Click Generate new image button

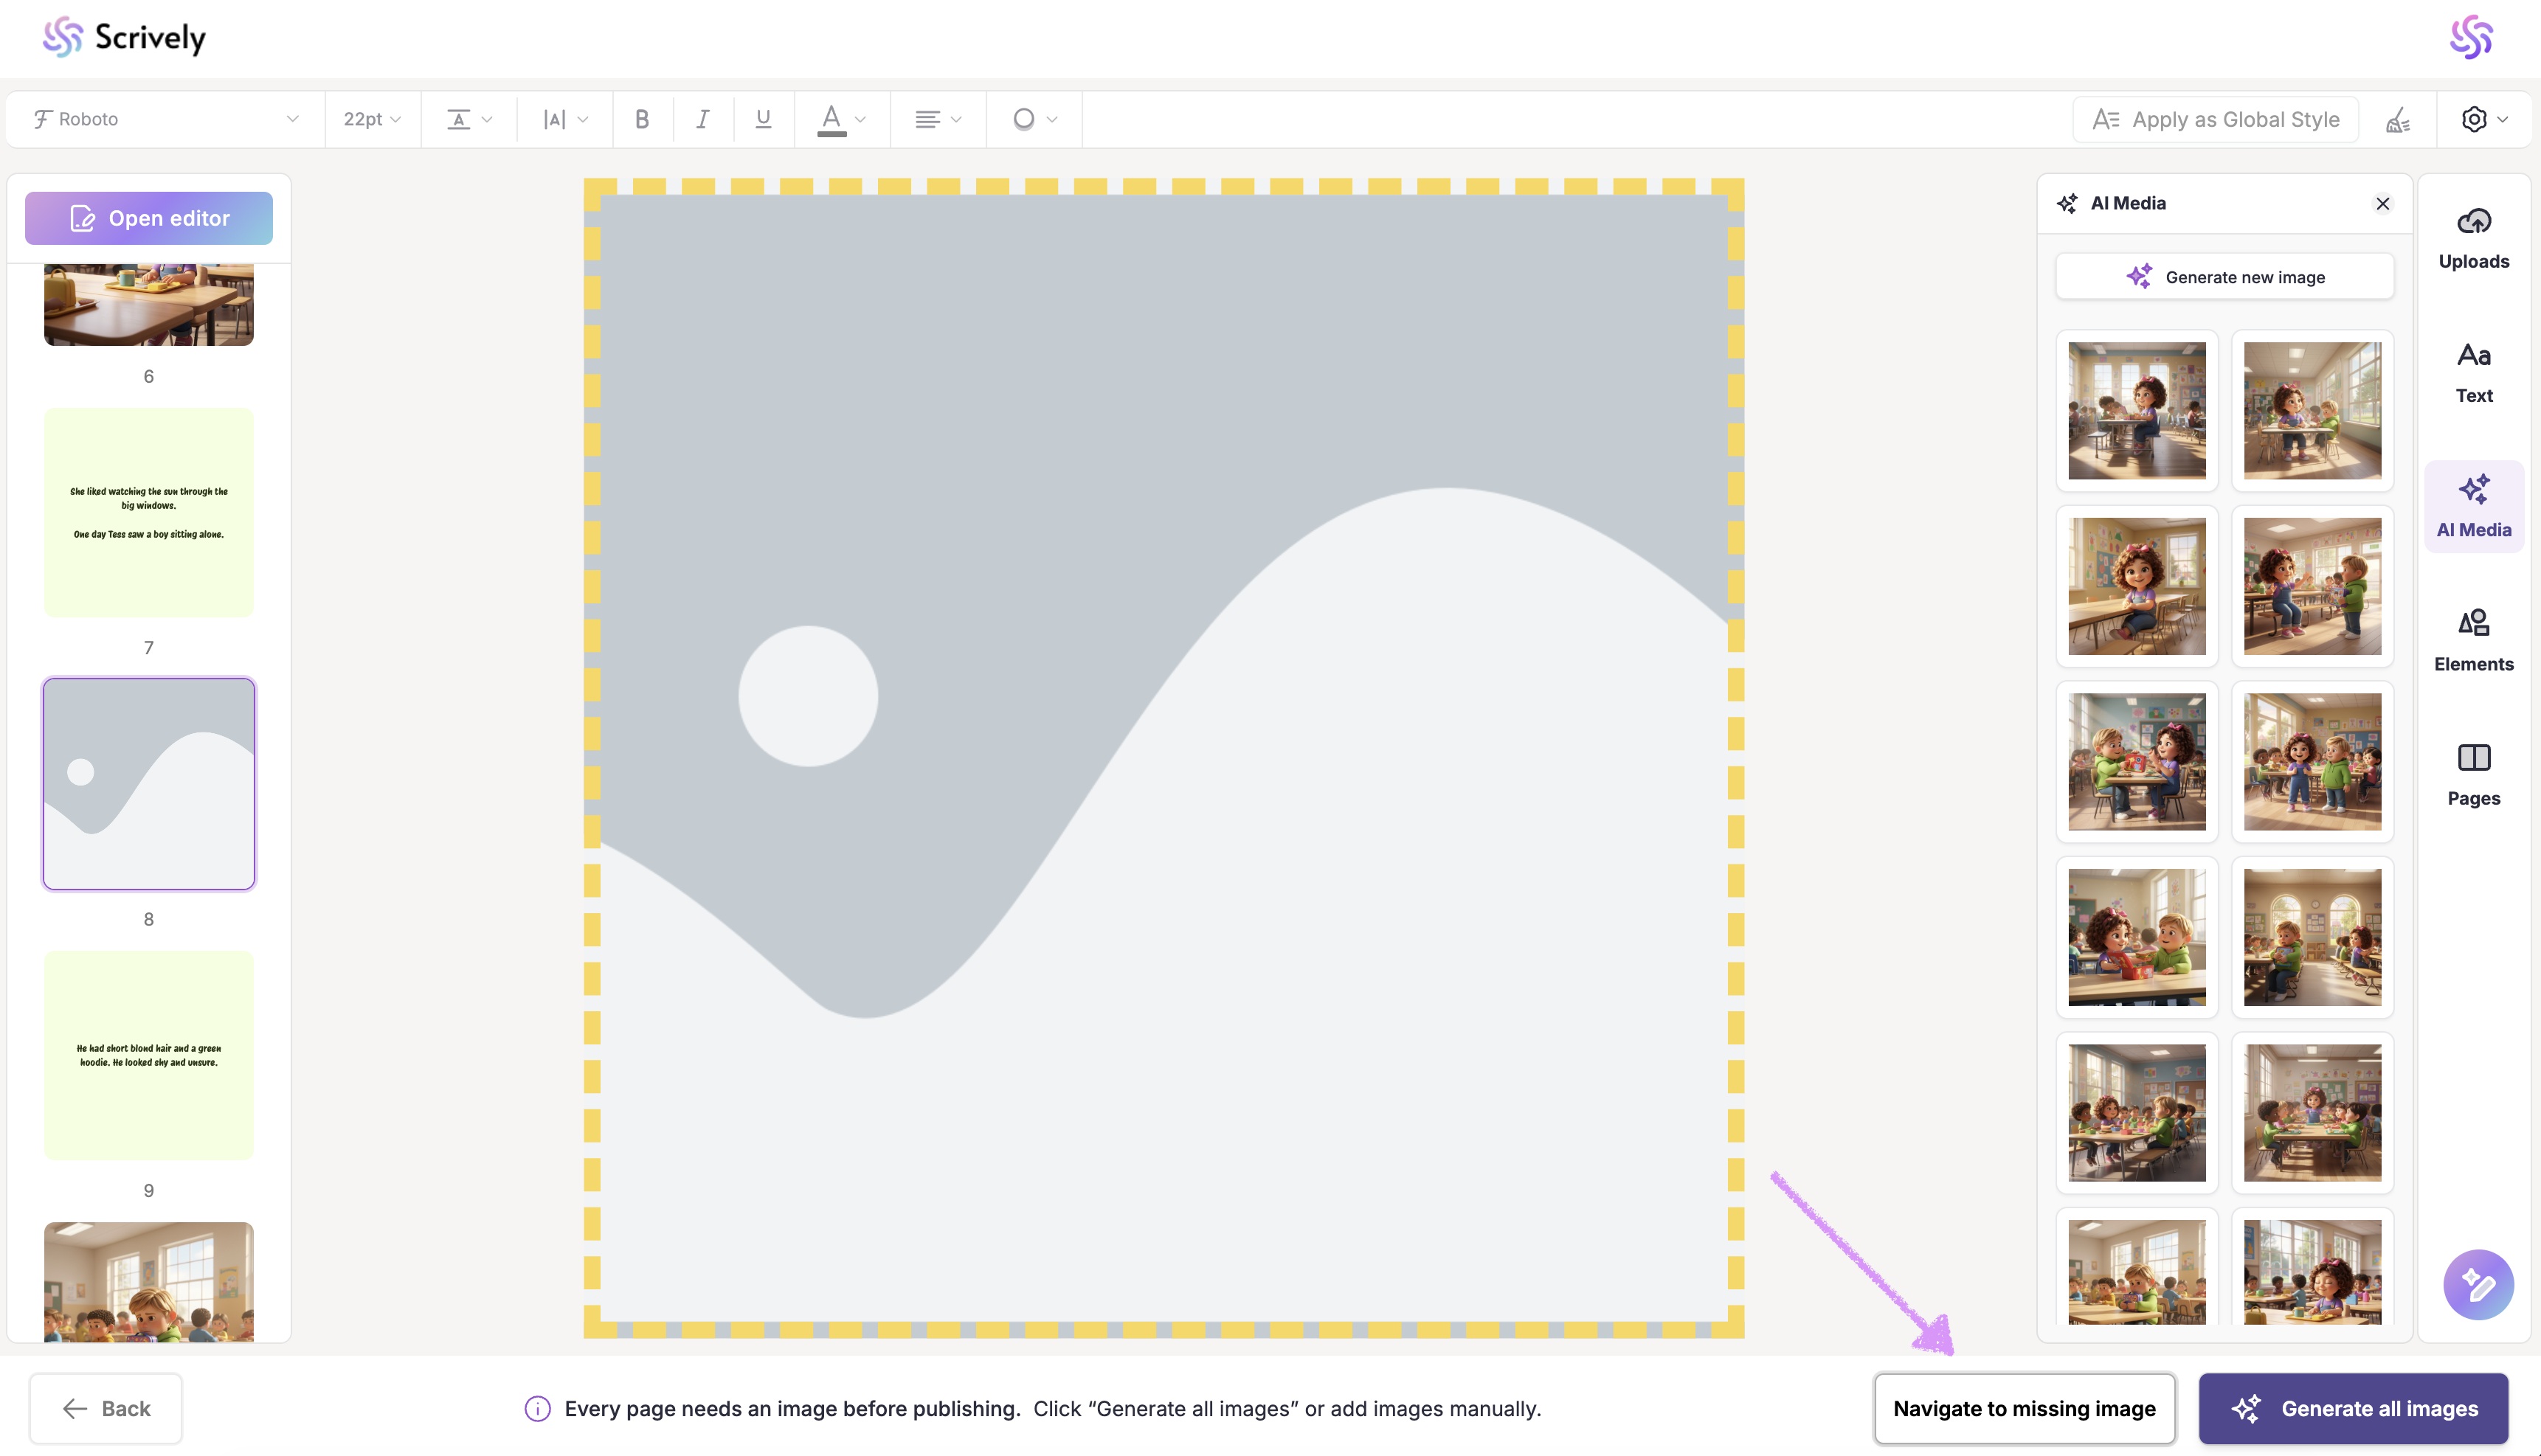(2224, 277)
